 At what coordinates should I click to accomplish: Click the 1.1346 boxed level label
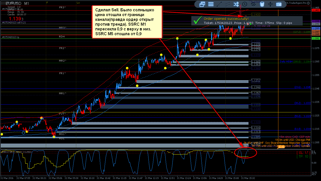tap(256, 87)
